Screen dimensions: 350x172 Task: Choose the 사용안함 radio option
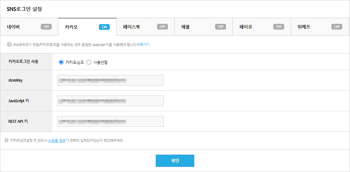point(89,62)
